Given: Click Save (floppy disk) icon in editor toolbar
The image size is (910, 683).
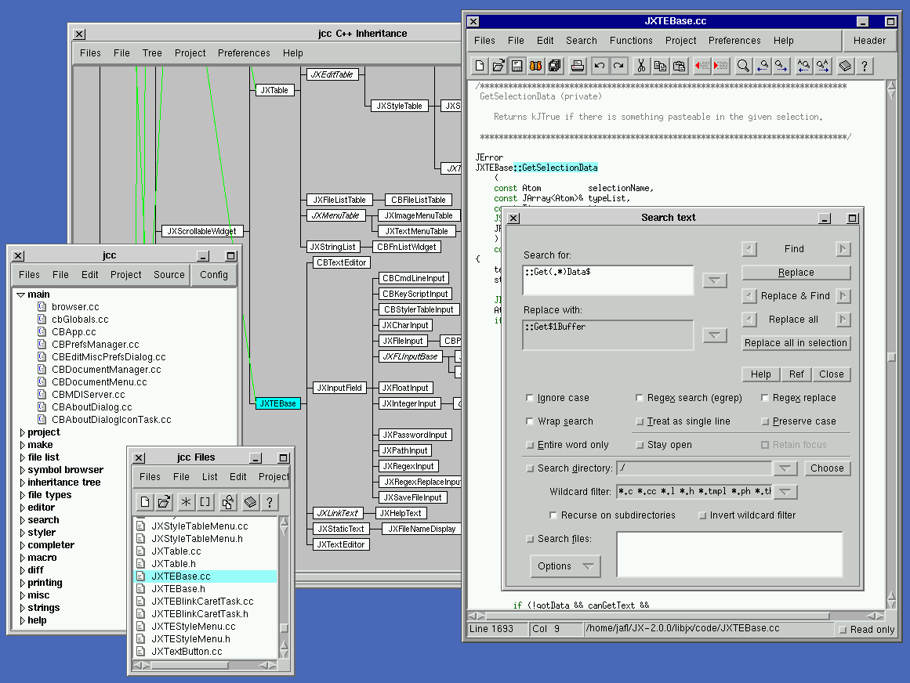Looking at the screenshot, I should [517, 66].
